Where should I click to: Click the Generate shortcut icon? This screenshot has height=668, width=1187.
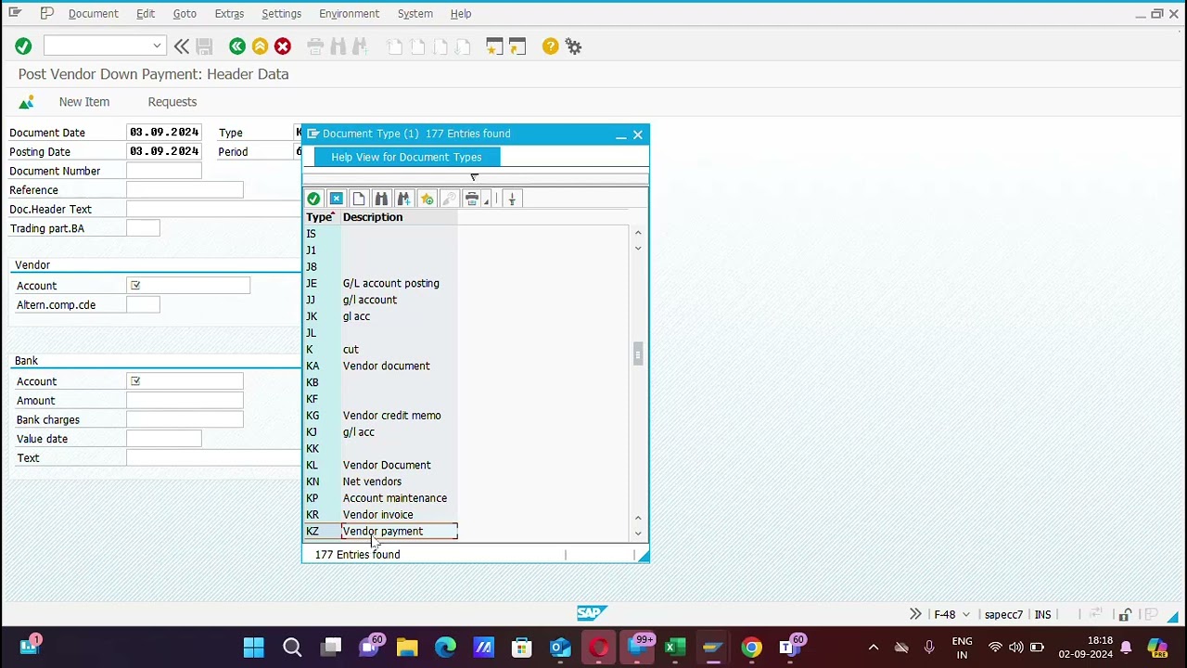517,45
